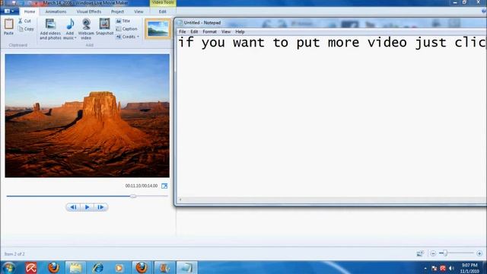Open Avira antivirus from taskbar
Viewport: 487px width, 274px height.
click(31, 267)
